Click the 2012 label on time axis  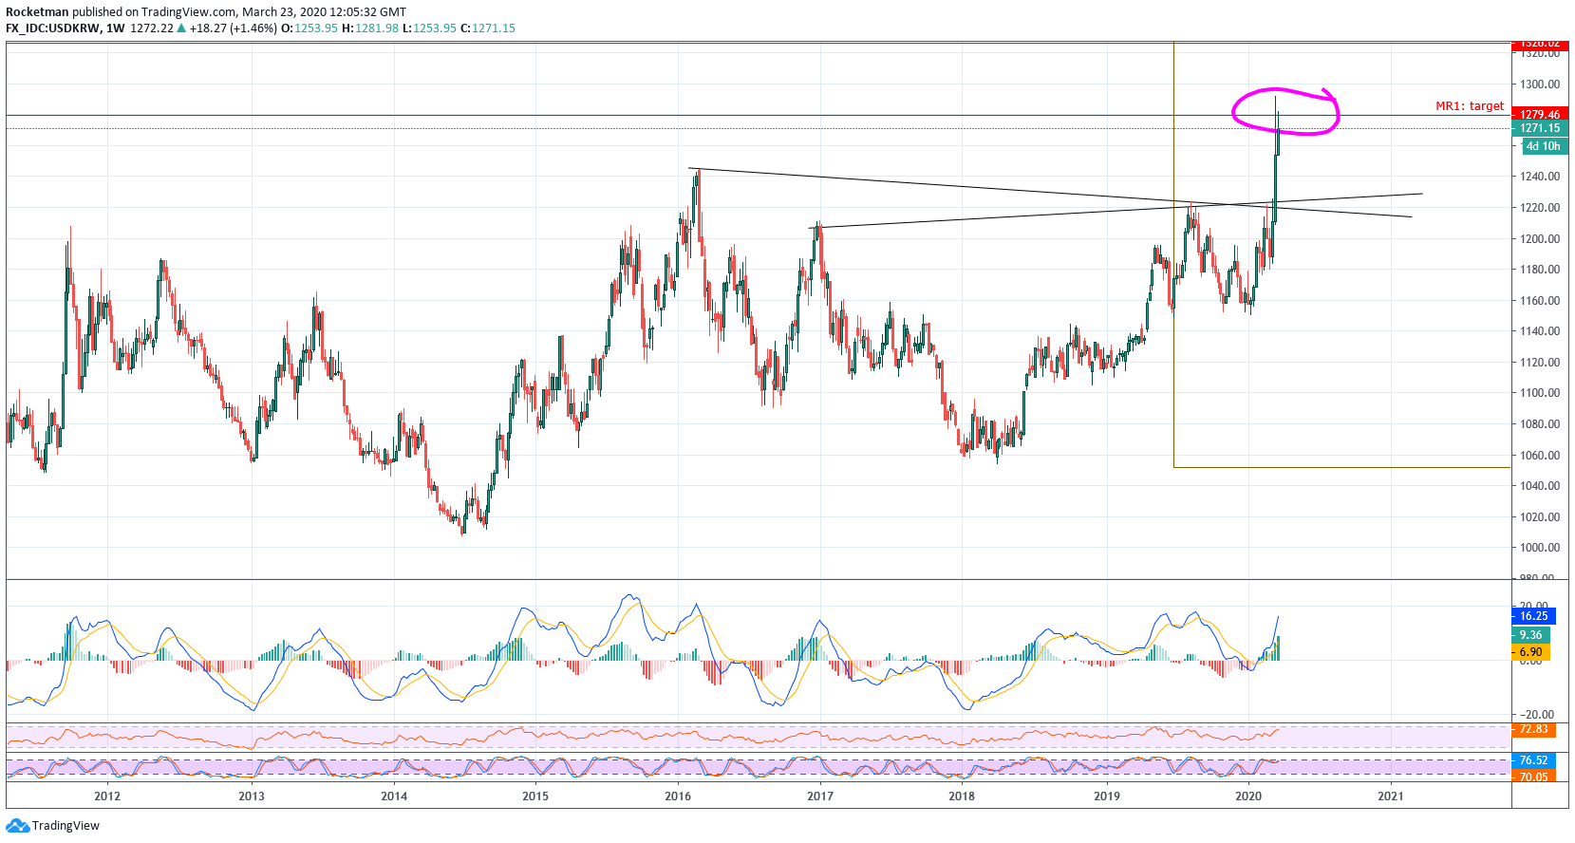107,796
